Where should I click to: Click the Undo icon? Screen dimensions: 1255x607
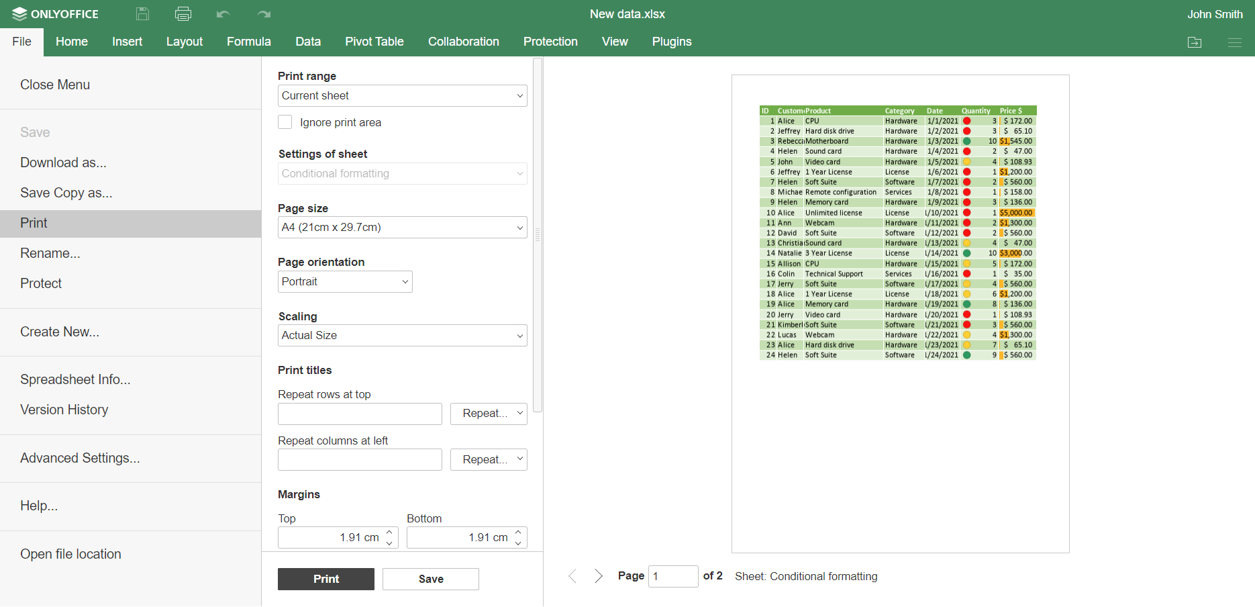(x=223, y=13)
